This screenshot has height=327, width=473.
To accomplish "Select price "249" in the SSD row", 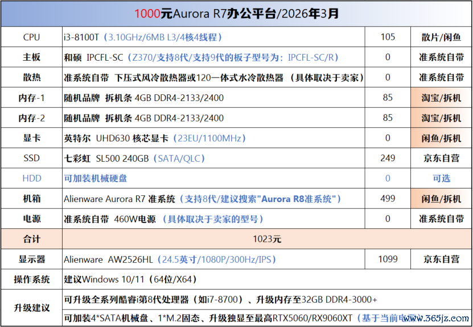I will [x=388, y=158].
